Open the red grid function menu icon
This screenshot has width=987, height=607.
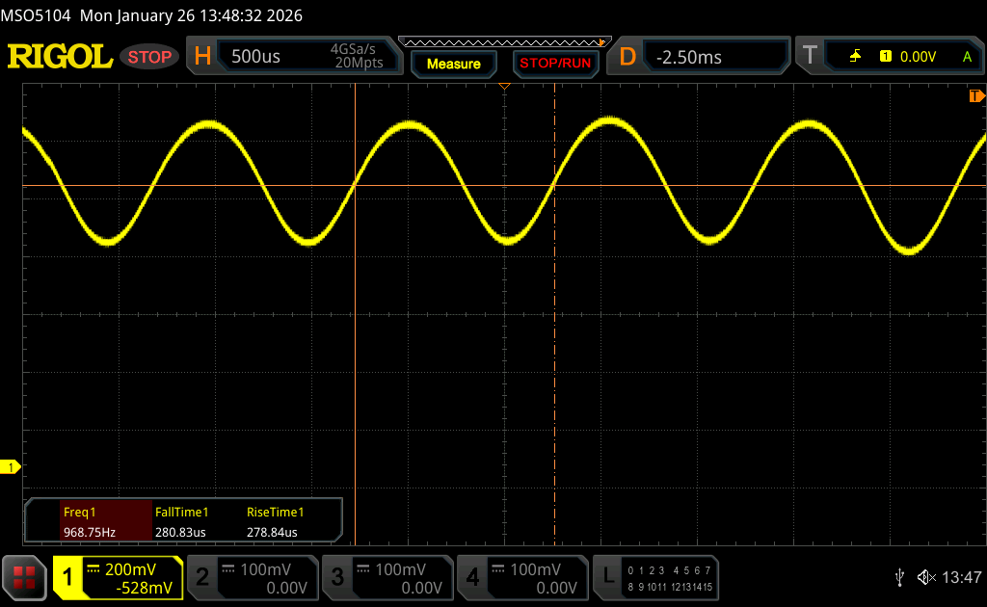(x=24, y=577)
